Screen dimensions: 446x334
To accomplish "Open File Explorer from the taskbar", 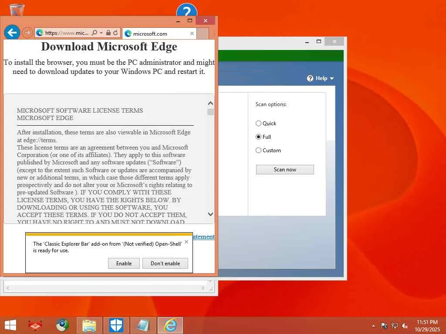I will [x=89, y=325].
